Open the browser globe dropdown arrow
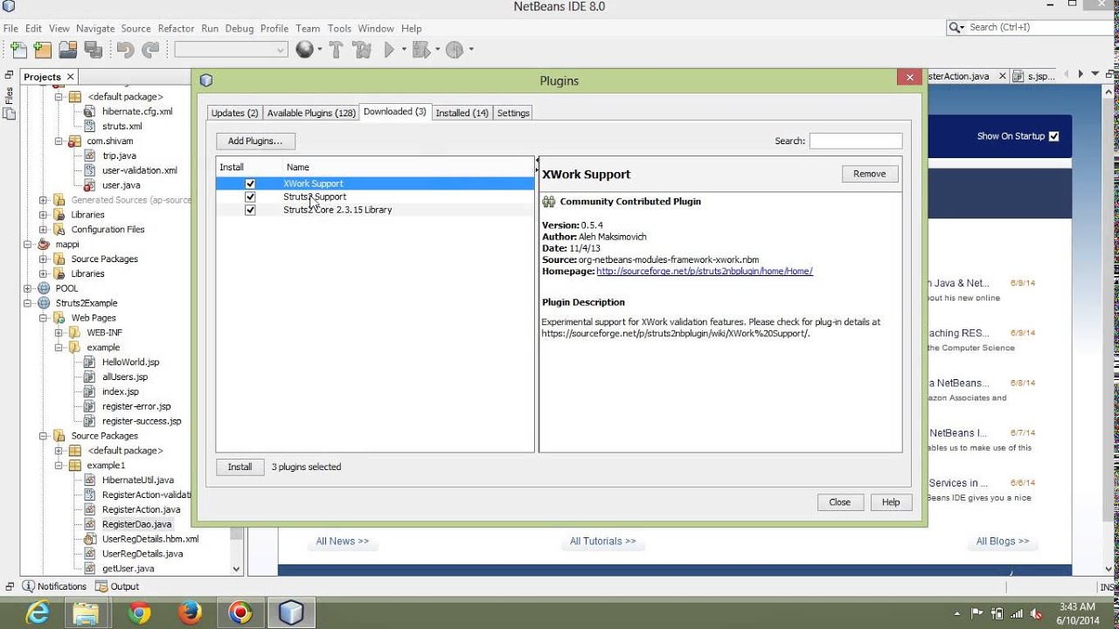 320,50
